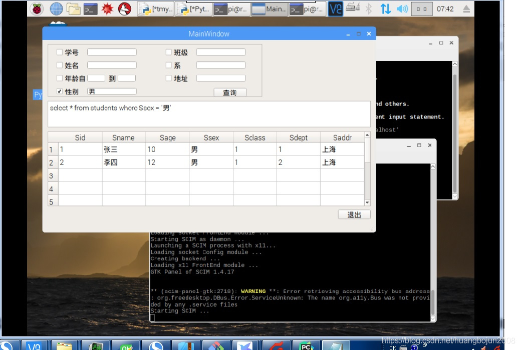This screenshot has height=350, width=520.
Task: Open the Wolfram wolf icon
Action: (125, 9)
